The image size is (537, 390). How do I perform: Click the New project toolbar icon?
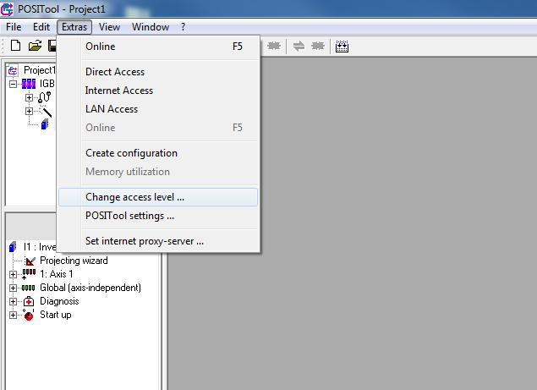(x=15, y=46)
